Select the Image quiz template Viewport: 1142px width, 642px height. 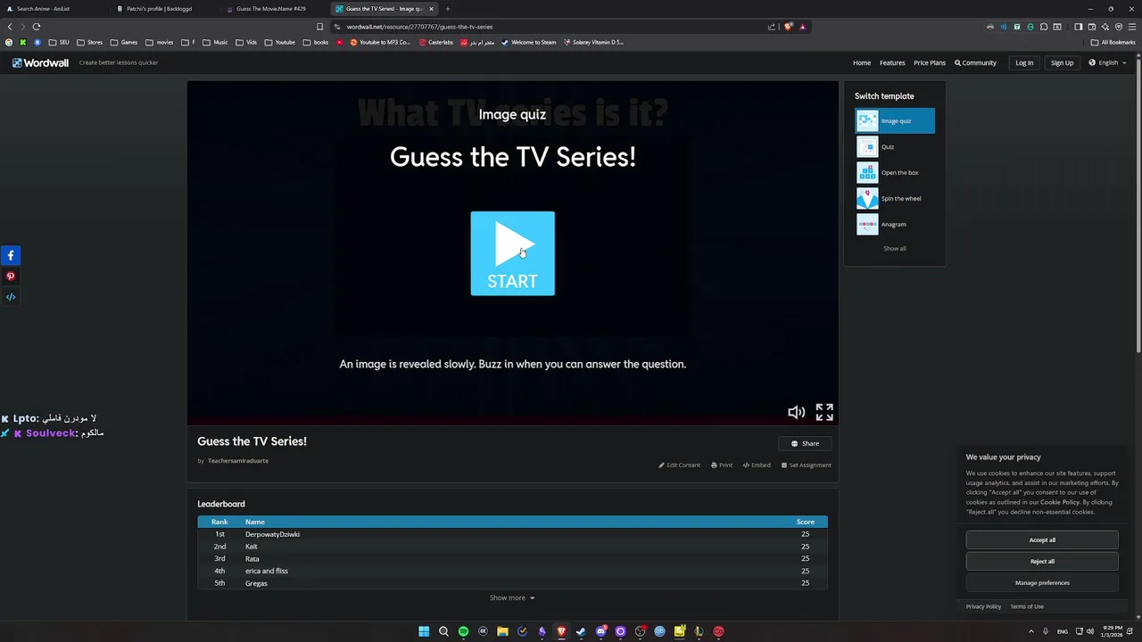[895, 120]
